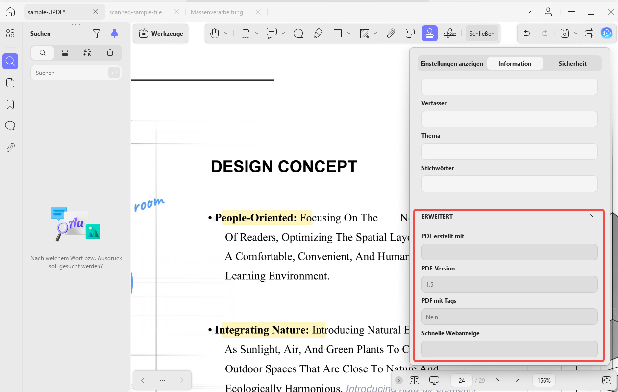This screenshot has height=392, width=618.
Task: Select the search magnifier in the left sidebar
Action: click(10, 61)
